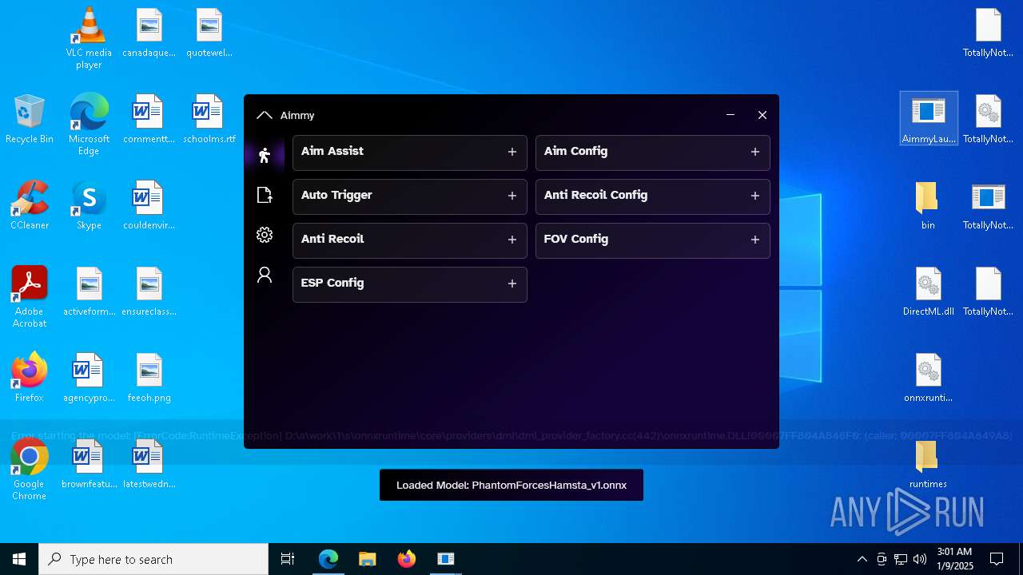This screenshot has height=575, width=1023.
Task: Select the schoolms.rtf desktop document
Action: pos(209,119)
